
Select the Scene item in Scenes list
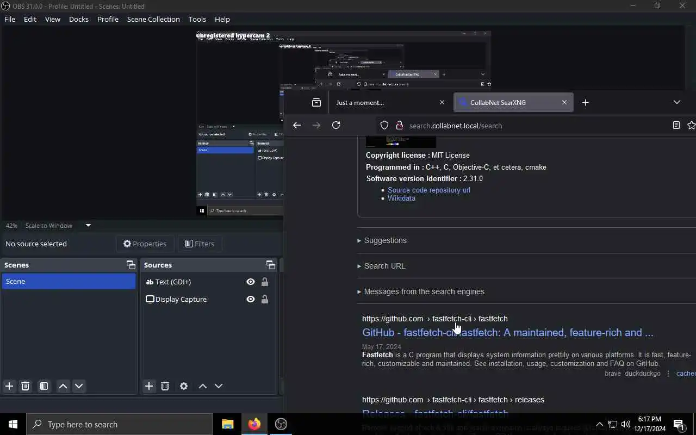[x=69, y=281]
